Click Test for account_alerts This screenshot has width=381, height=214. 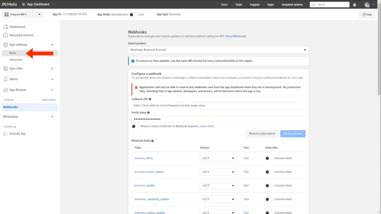[246, 158]
